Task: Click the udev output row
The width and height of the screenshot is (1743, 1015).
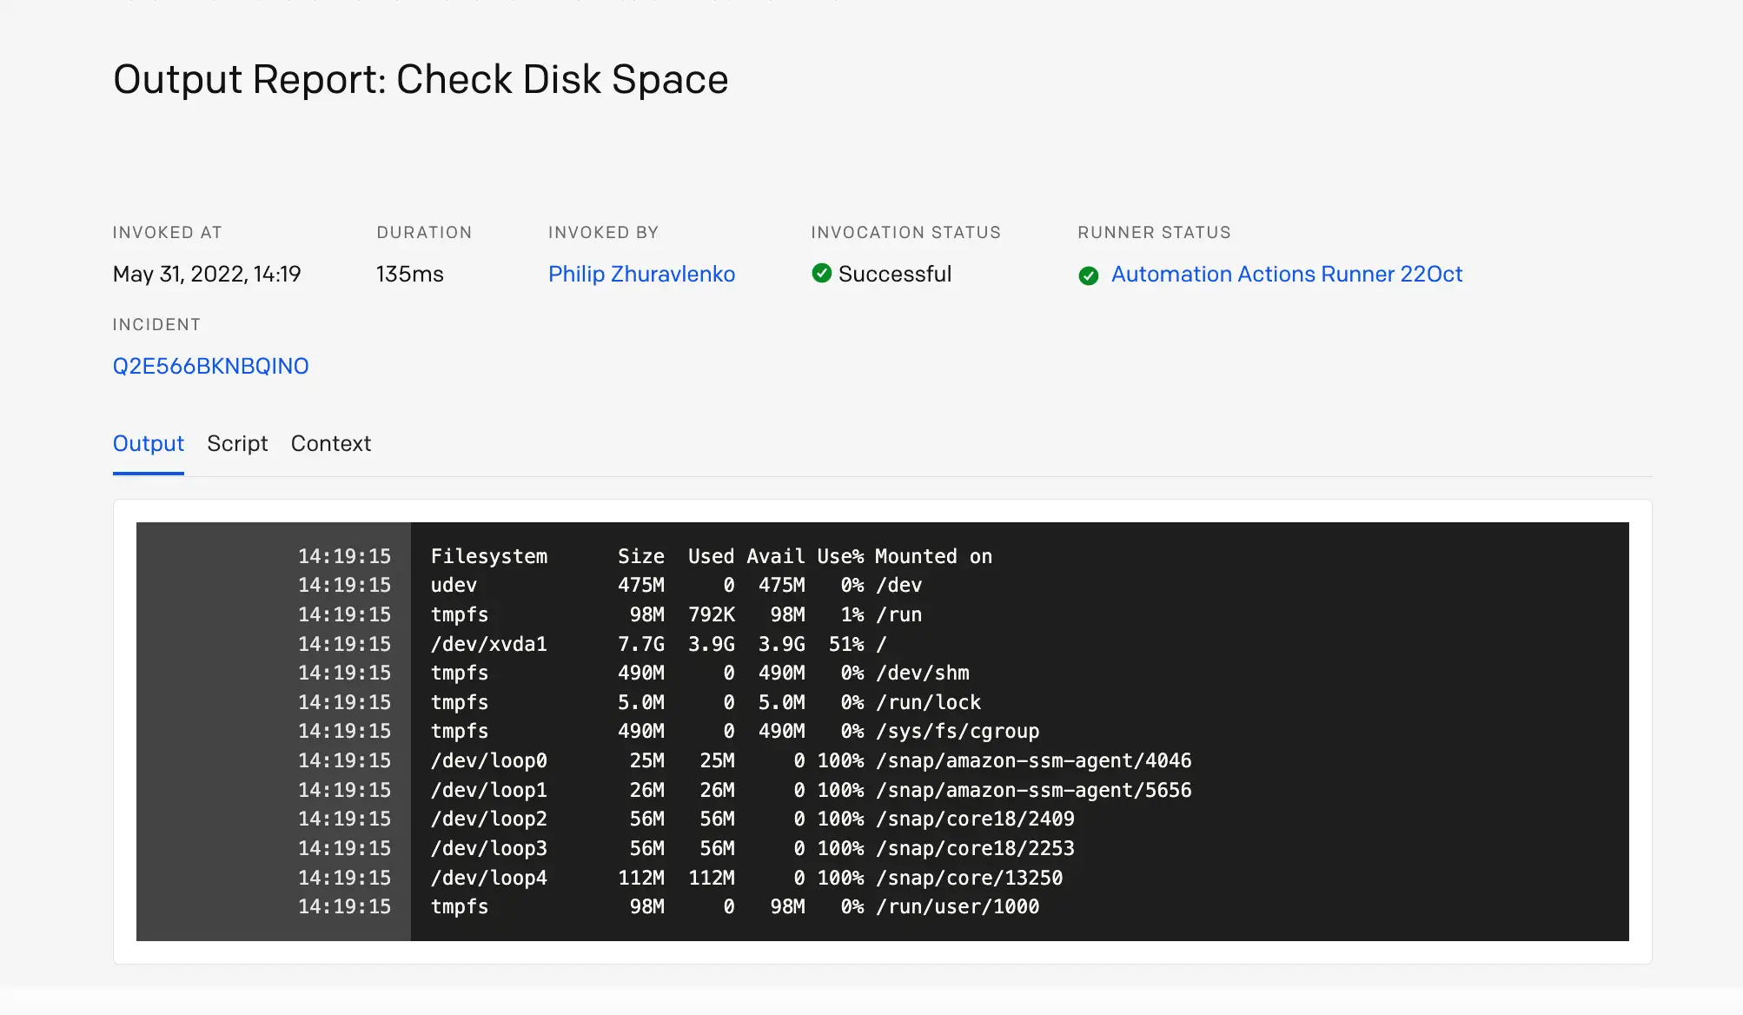Action: [675, 586]
